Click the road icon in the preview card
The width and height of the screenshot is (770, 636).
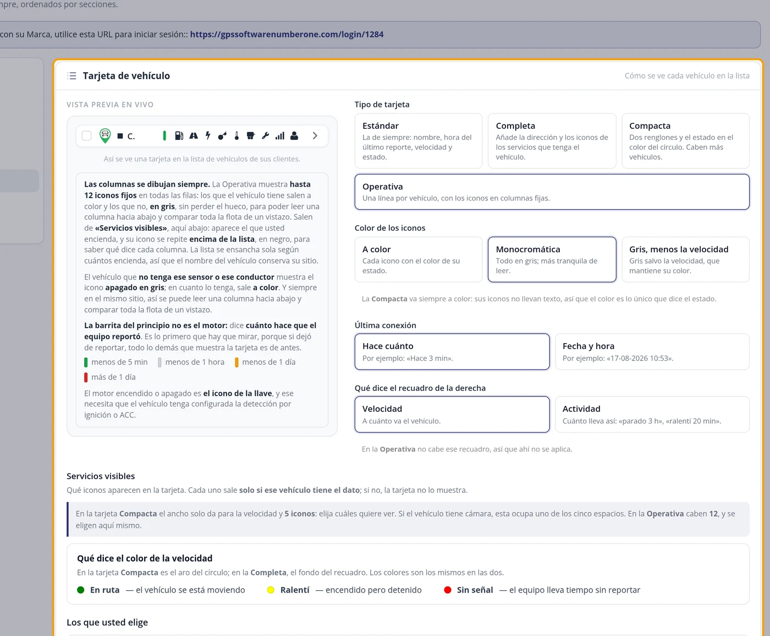click(x=194, y=135)
